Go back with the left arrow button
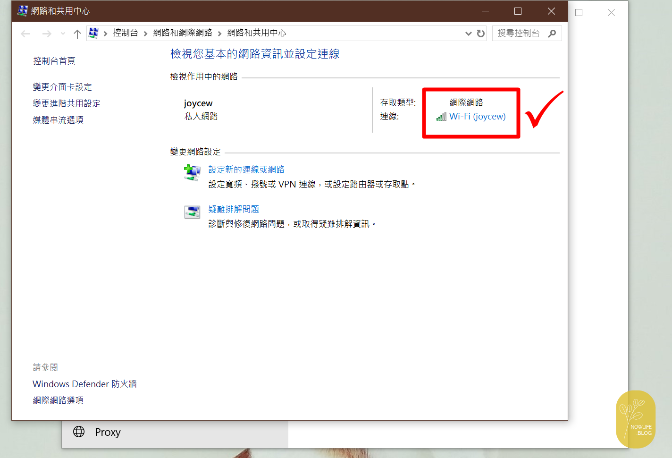672x458 pixels. 25,34
